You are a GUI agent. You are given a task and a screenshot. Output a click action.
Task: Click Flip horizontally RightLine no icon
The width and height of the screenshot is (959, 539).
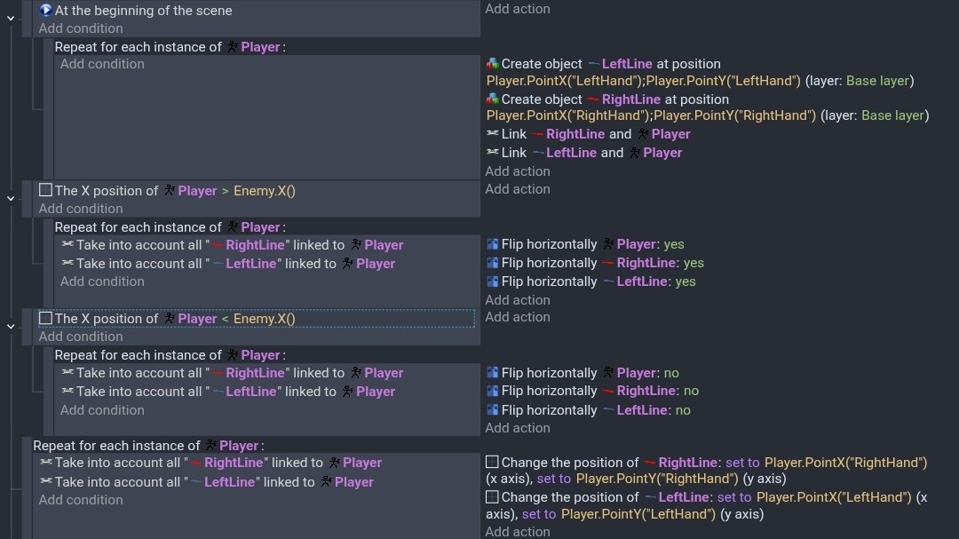[x=493, y=391]
